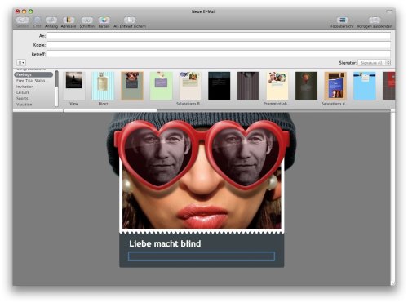This screenshot has width=408, height=303.
Task: Click into the An recipient field
Action: point(219,36)
